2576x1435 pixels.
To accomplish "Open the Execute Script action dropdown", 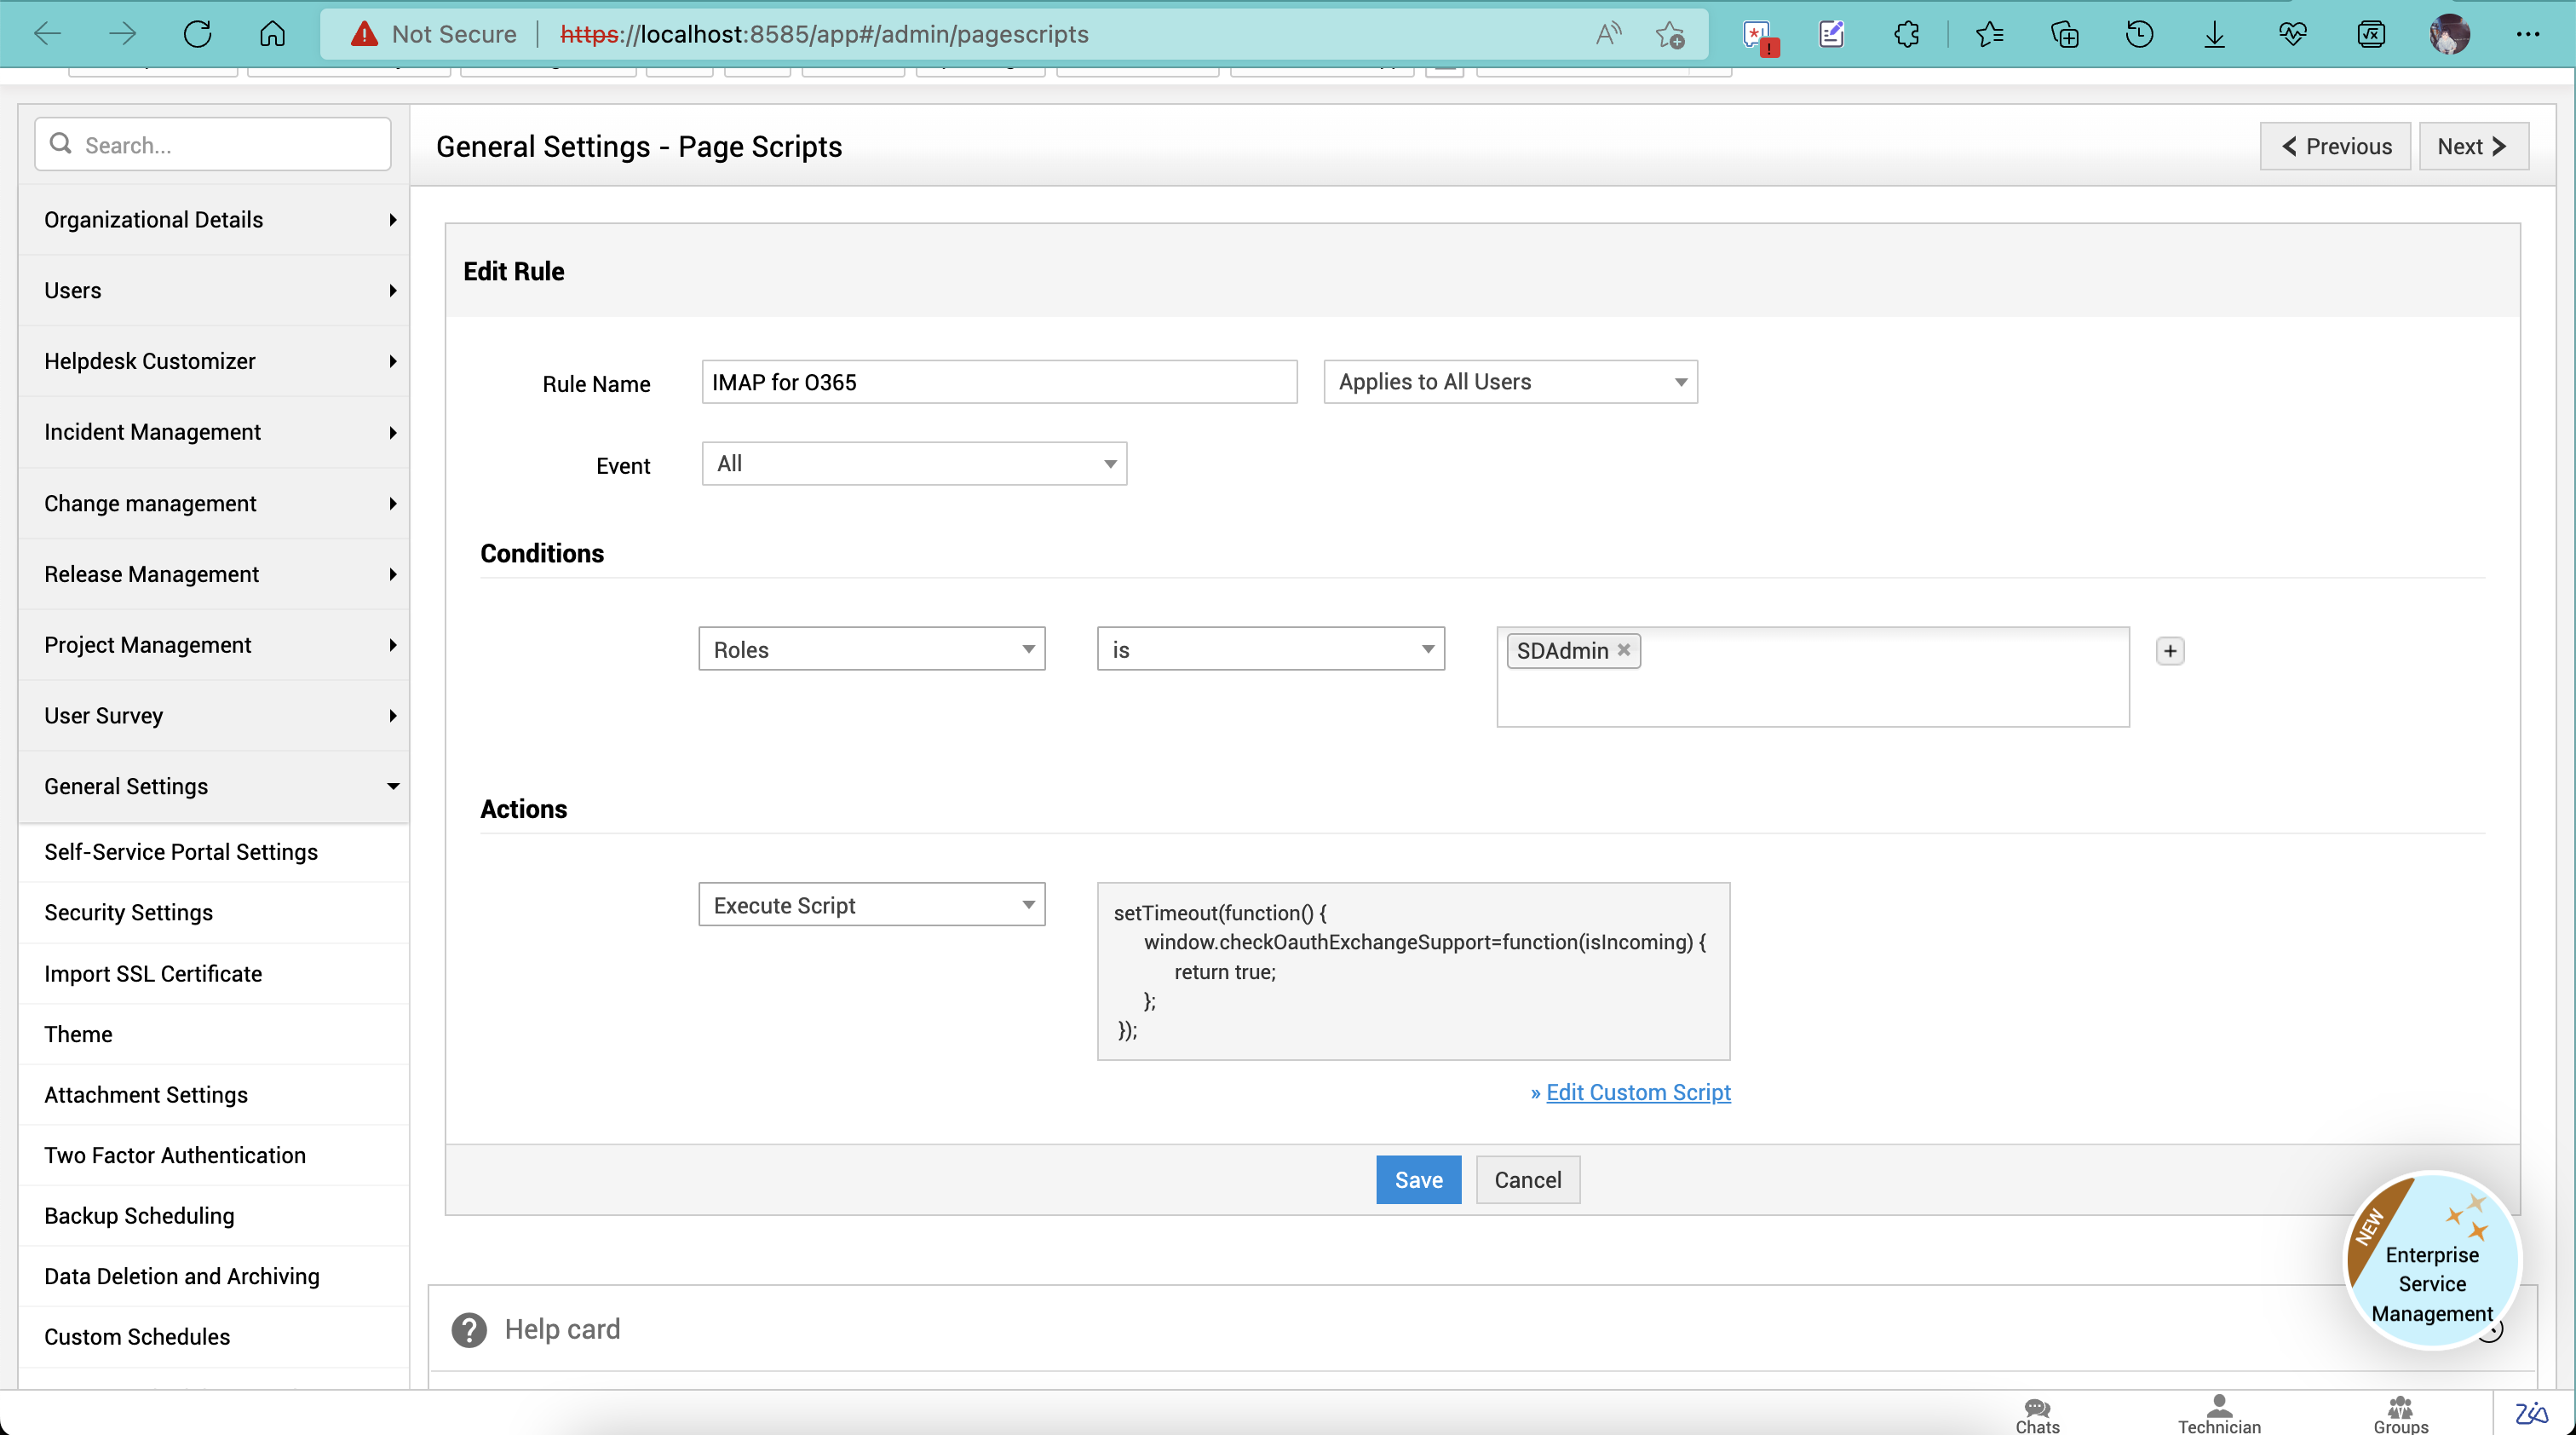I will pos(871,905).
